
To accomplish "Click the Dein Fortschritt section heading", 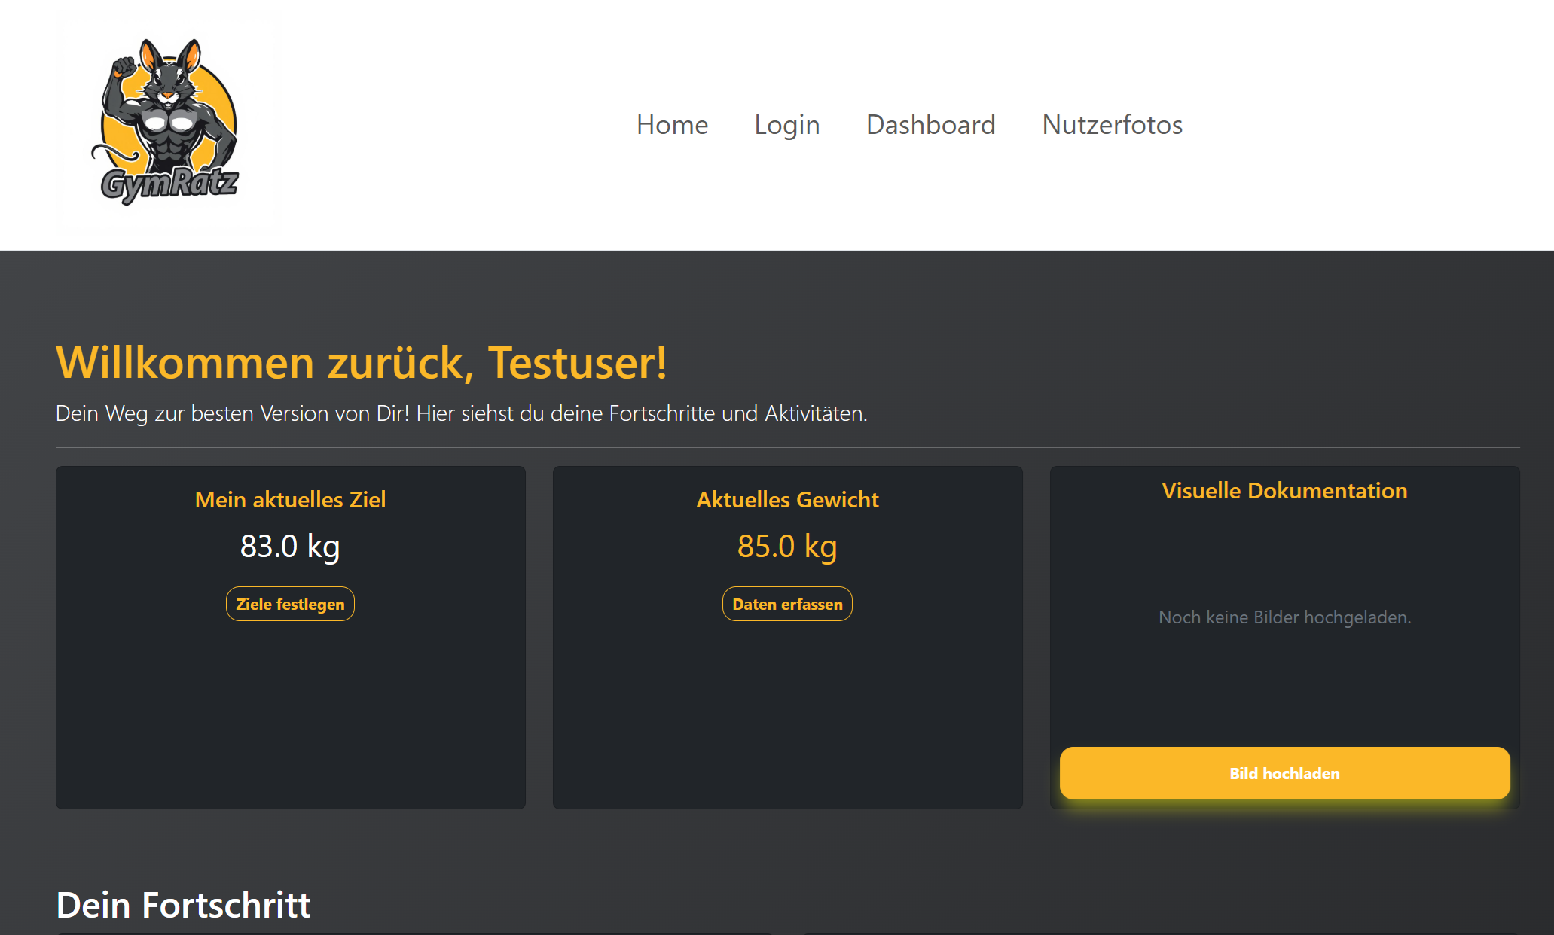I will tap(183, 905).
